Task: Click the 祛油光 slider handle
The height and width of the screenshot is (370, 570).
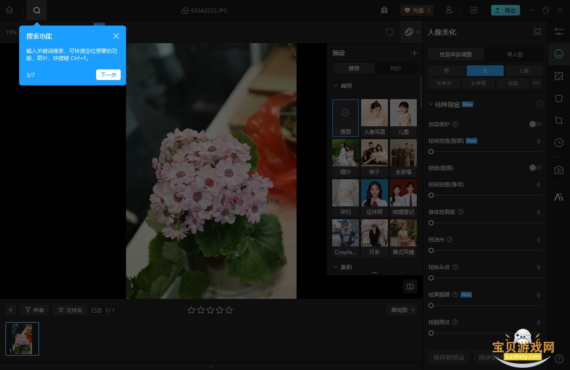Action: (x=431, y=250)
